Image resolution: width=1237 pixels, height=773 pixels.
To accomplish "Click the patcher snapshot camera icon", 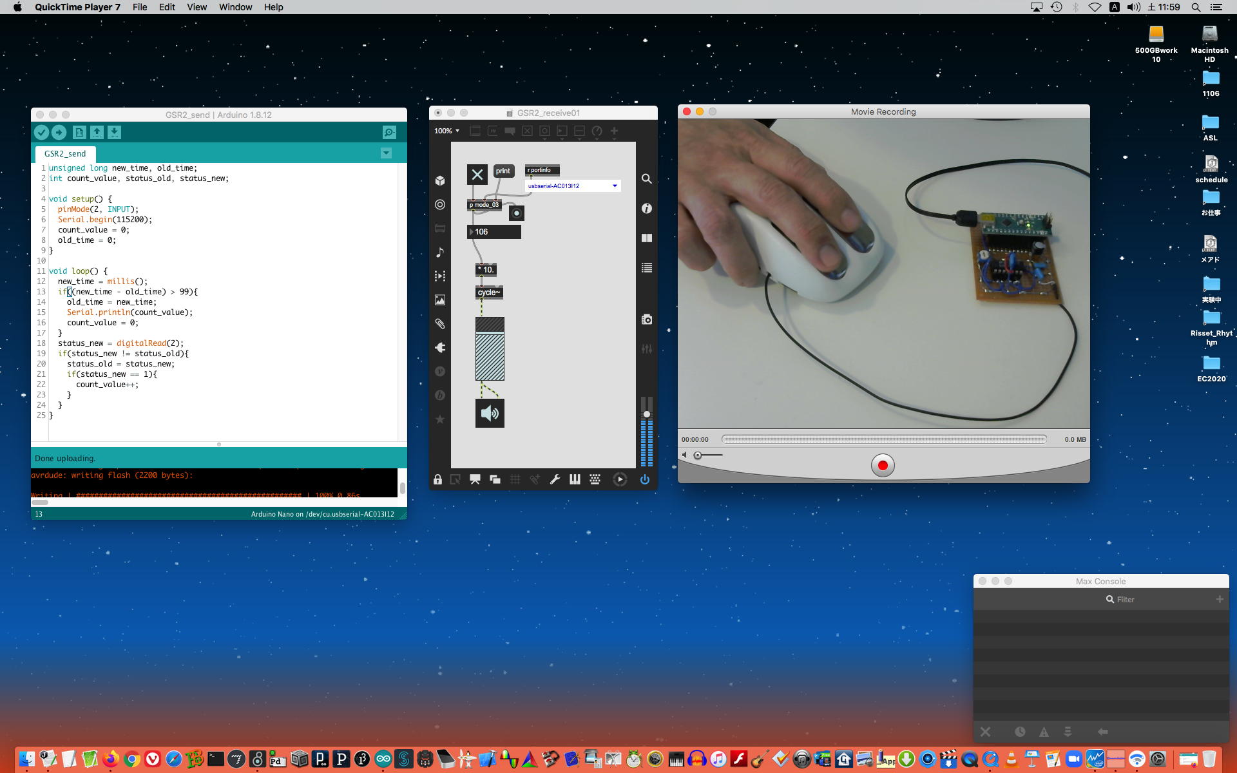I will pos(647,320).
